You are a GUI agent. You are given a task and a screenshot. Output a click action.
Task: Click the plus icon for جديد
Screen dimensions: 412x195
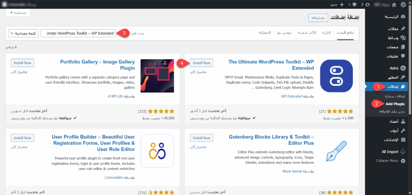pyautogui.click(x=341, y=4)
